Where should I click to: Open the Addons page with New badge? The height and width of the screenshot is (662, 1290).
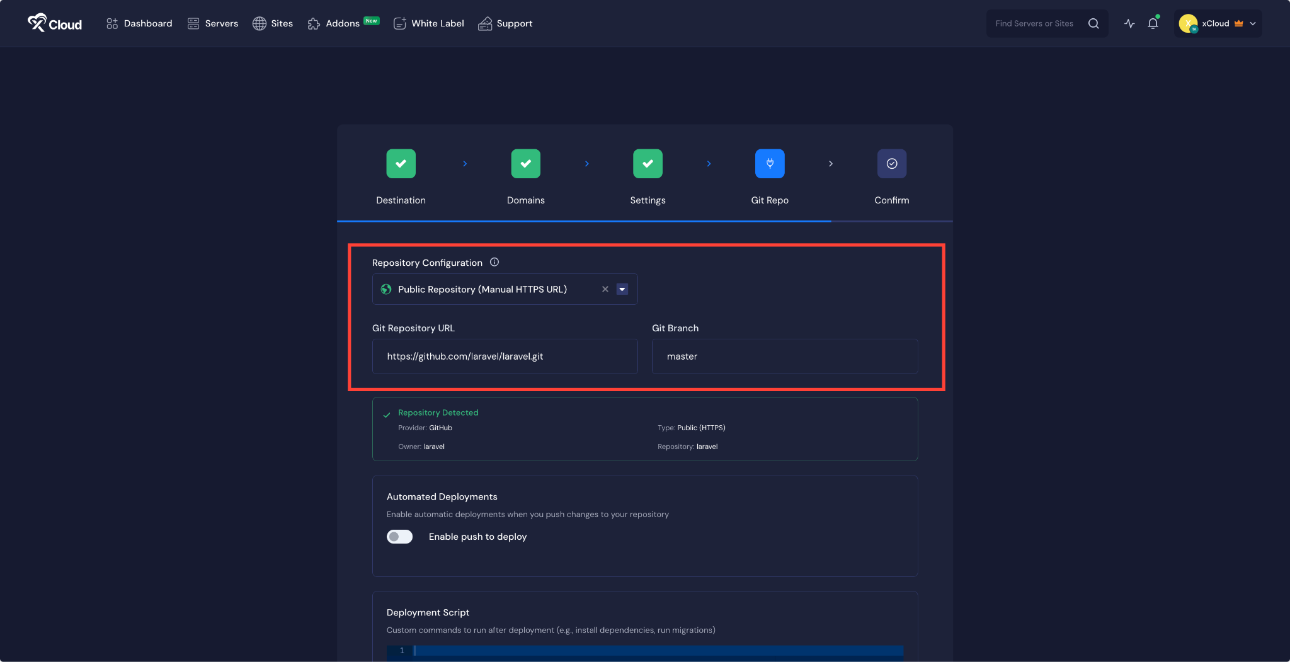click(342, 23)
